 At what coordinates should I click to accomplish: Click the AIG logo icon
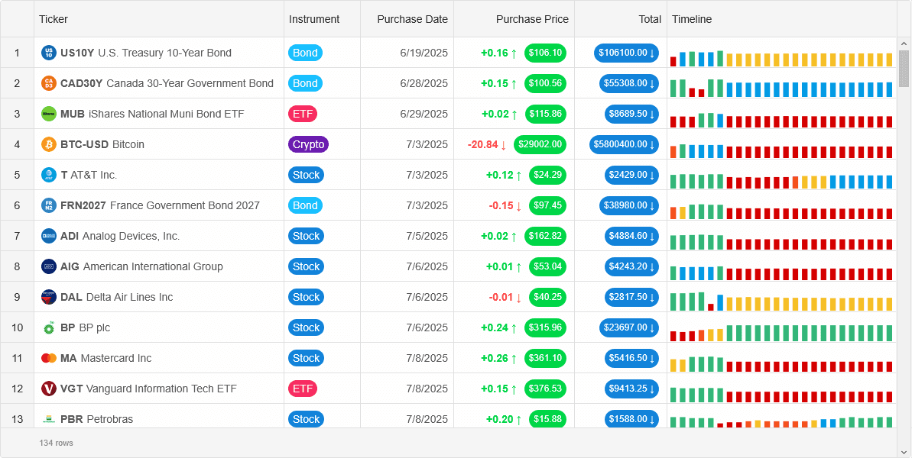pos(49,266)
